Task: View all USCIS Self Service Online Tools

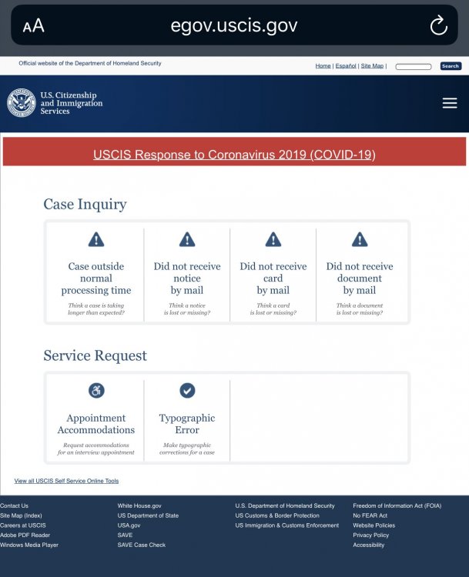Action: 66,481
